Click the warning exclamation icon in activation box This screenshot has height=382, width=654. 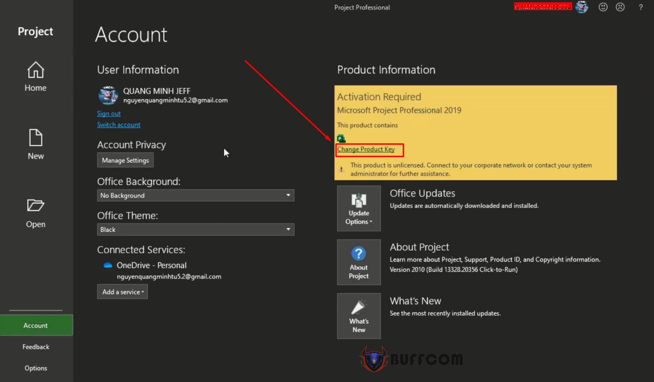pos(341,169)
